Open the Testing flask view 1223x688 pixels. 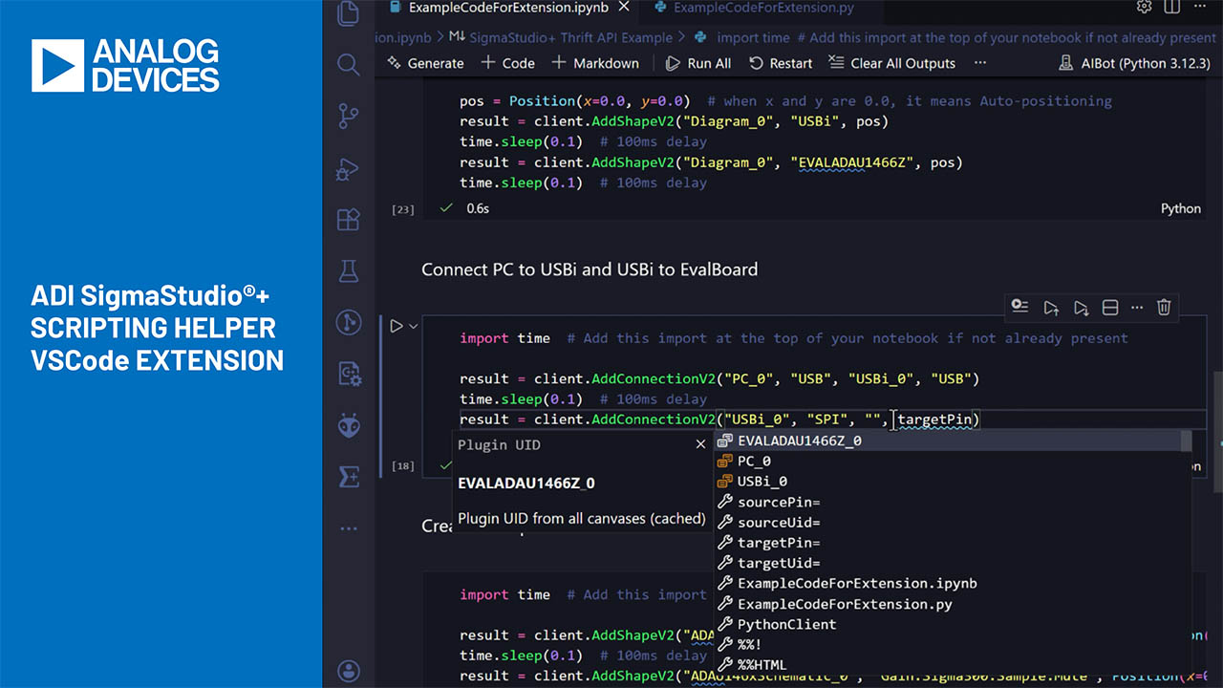349,271
